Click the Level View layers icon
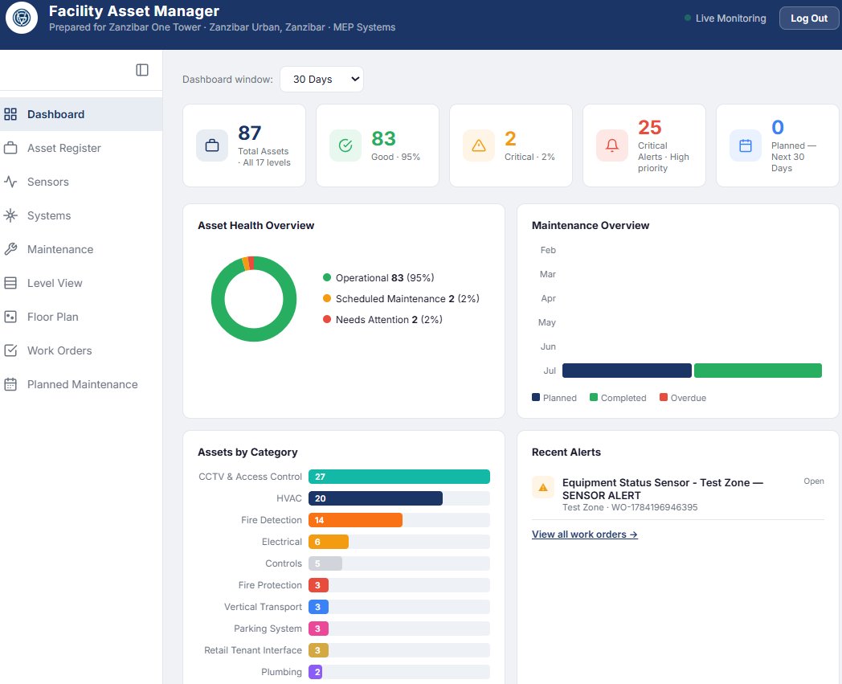Image resolution: width=842 pixels, height=684 pixels. coord(10,283)
